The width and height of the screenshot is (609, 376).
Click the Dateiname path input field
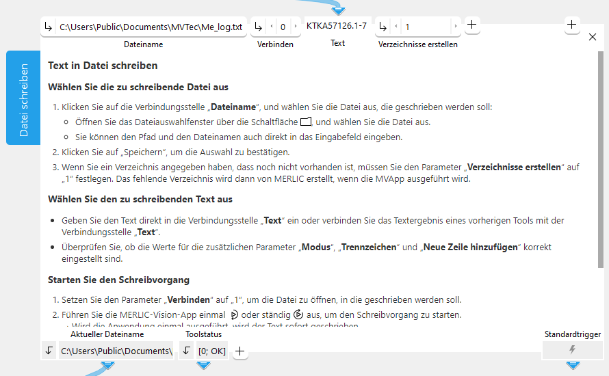[151, 27]
